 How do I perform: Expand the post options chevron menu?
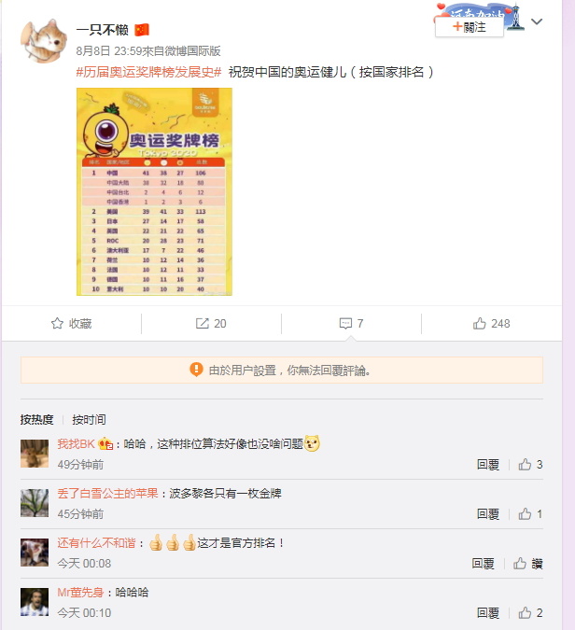click(x=537, y=21)
